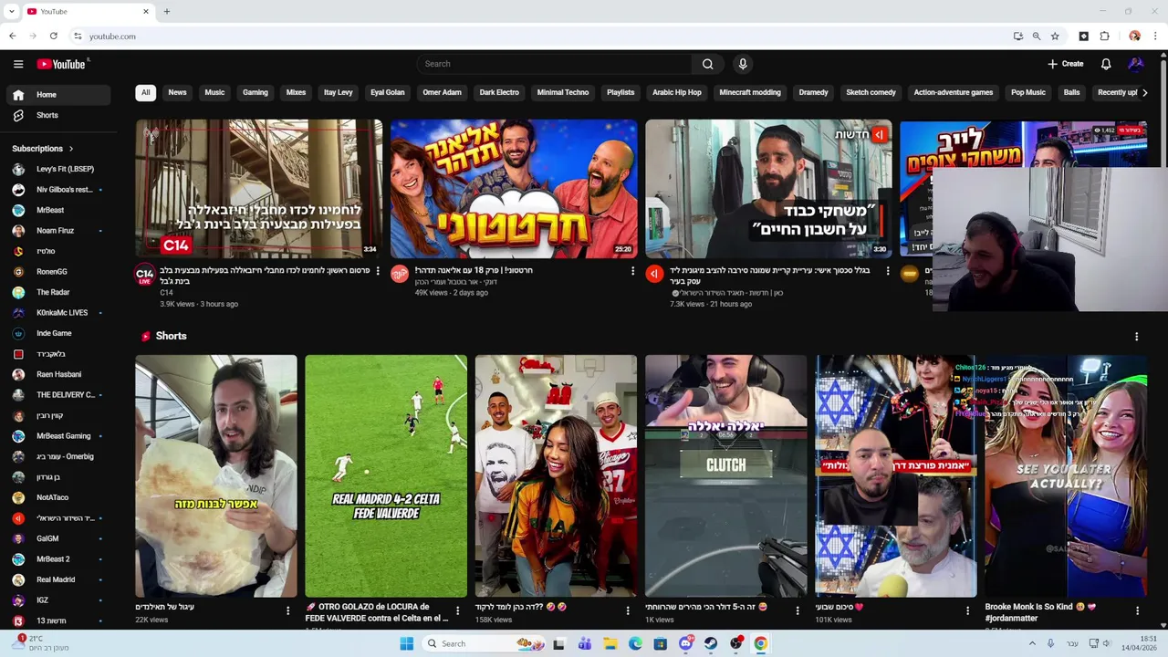Click the address bar URL
The image size is (1168, 657).
coord(112,36)
